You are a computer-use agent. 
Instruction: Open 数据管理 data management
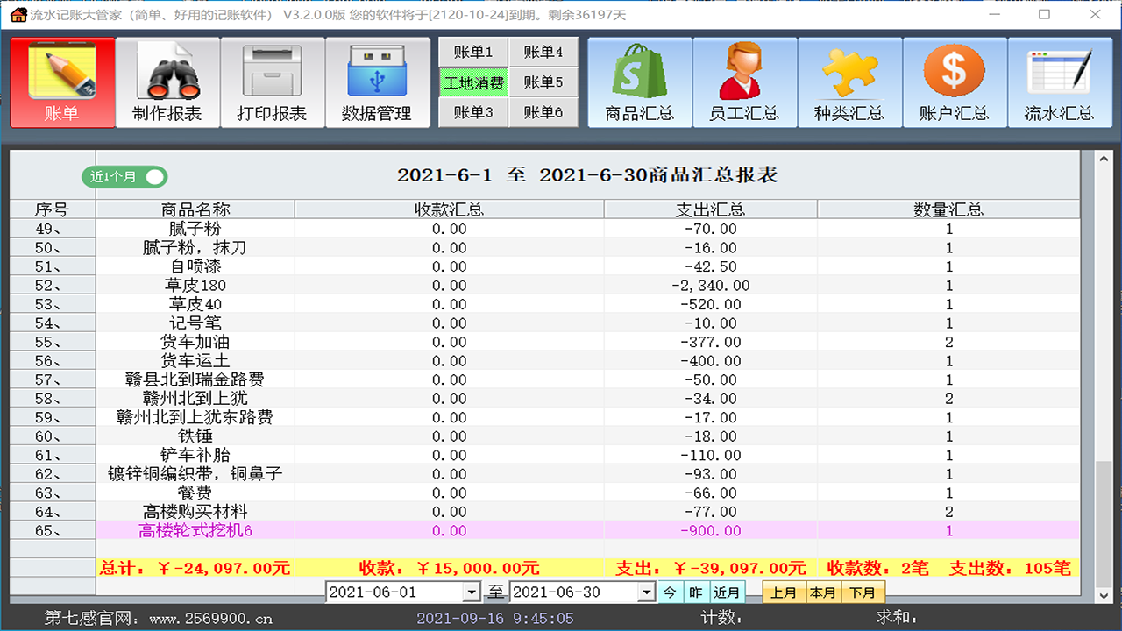pos(377,82)
